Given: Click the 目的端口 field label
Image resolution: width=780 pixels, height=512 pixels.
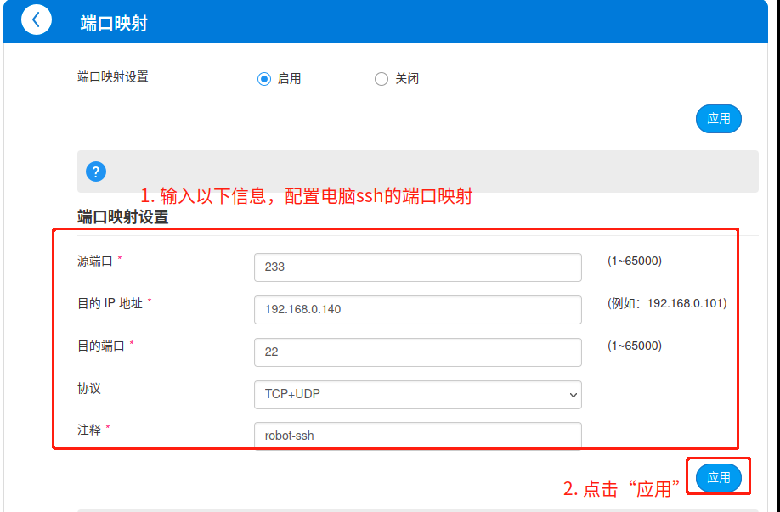Looking at the screenshot, I should pyautogui.click(x=101, y=346).
